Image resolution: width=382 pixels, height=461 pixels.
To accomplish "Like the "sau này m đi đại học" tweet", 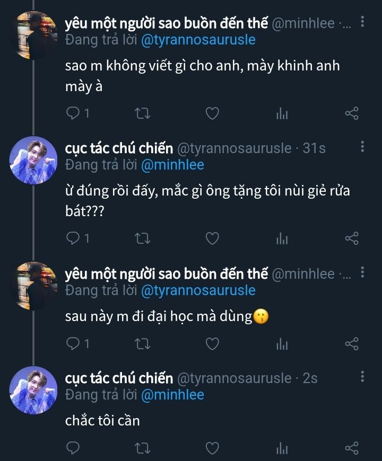I will 212,344.
